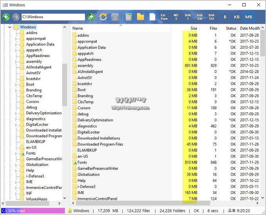The image size is (266, 215).
Task: Click the white file page toolbar icon
Action: click(x=152, y=17)
